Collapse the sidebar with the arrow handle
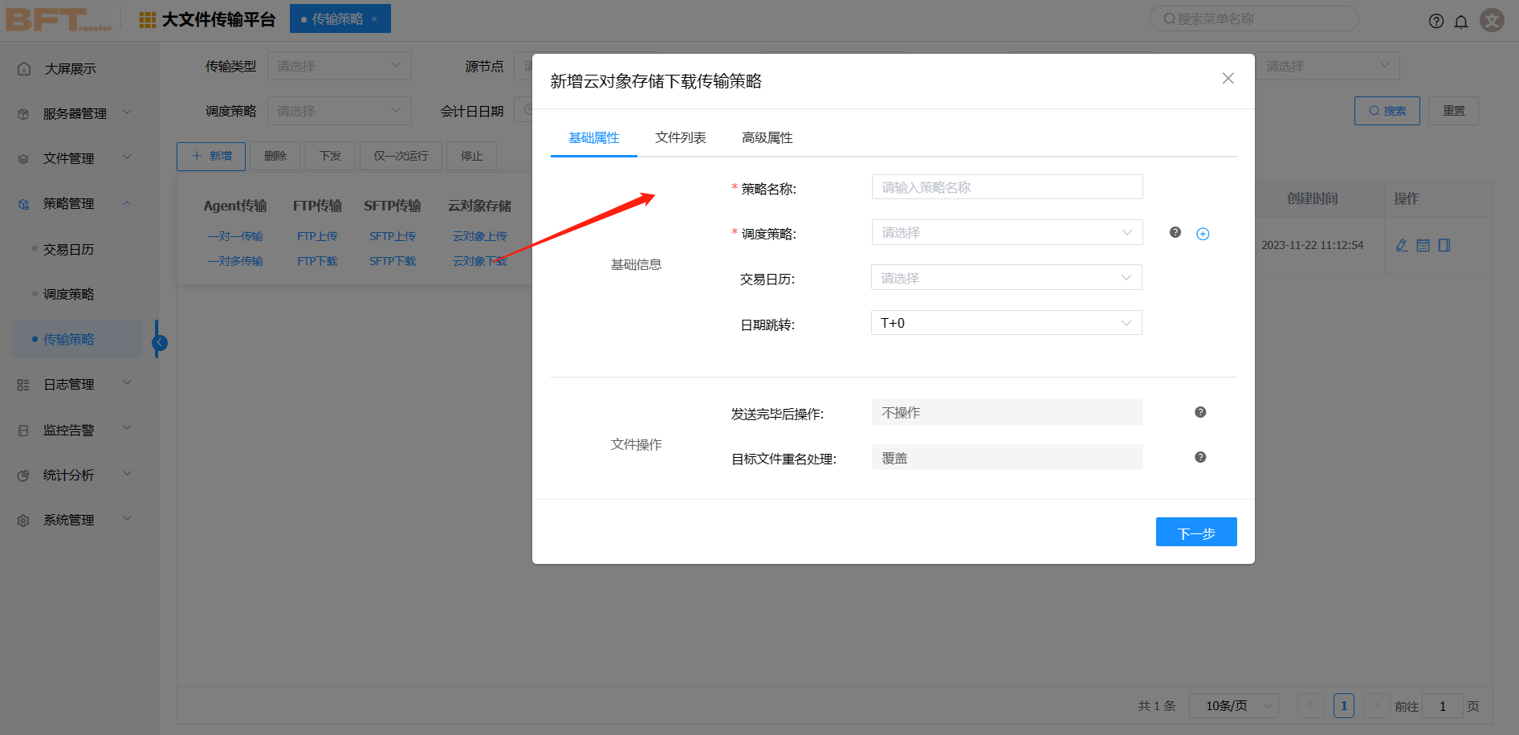Screen dimensions: 1519x735 click(160, 343)
